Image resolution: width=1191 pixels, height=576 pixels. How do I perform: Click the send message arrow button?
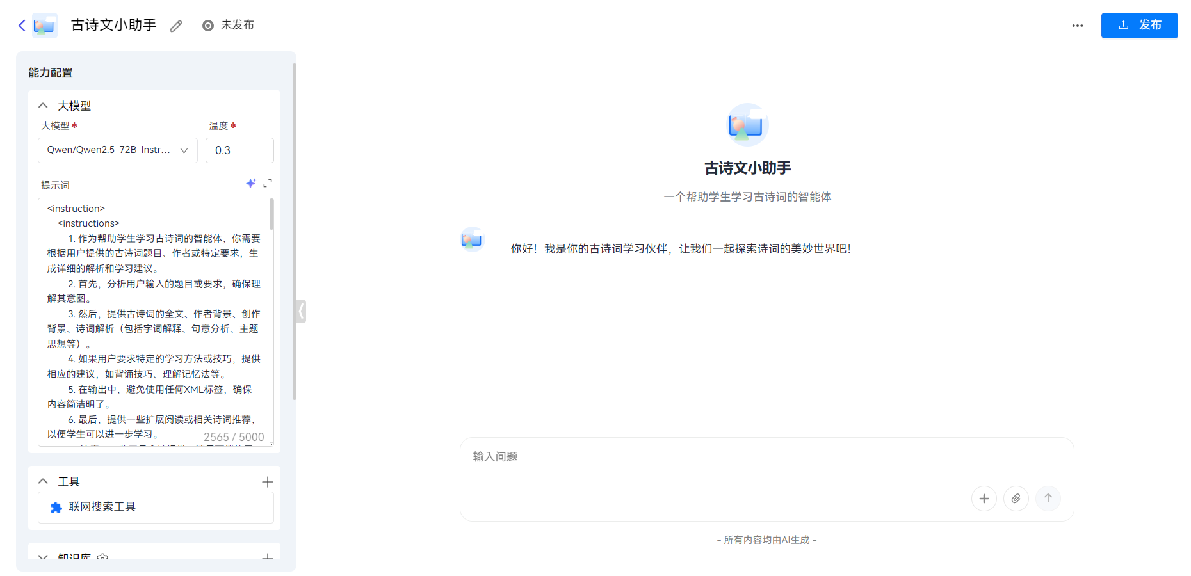(x=1048, y=498)
